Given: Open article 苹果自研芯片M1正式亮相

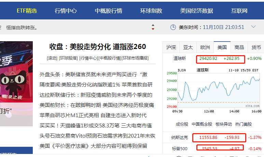Looking at the screenshot, I should pyautogui.click(x=93, y=115).
